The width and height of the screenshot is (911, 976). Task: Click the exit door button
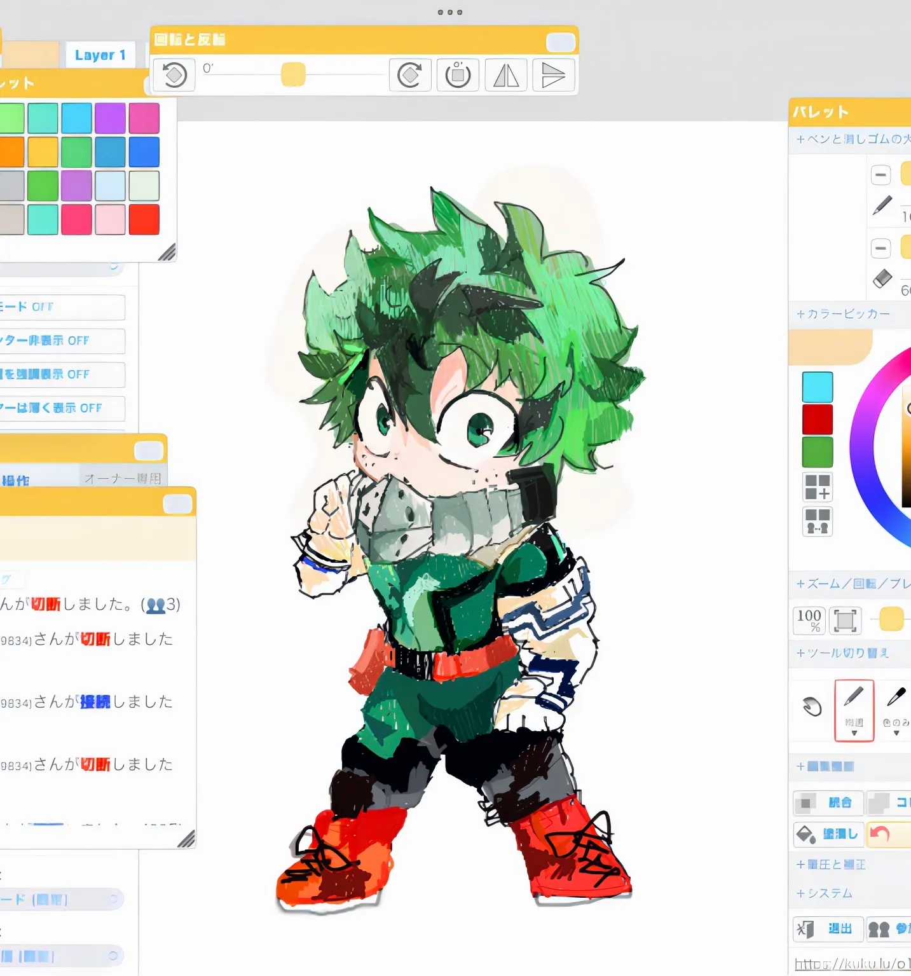828,929
